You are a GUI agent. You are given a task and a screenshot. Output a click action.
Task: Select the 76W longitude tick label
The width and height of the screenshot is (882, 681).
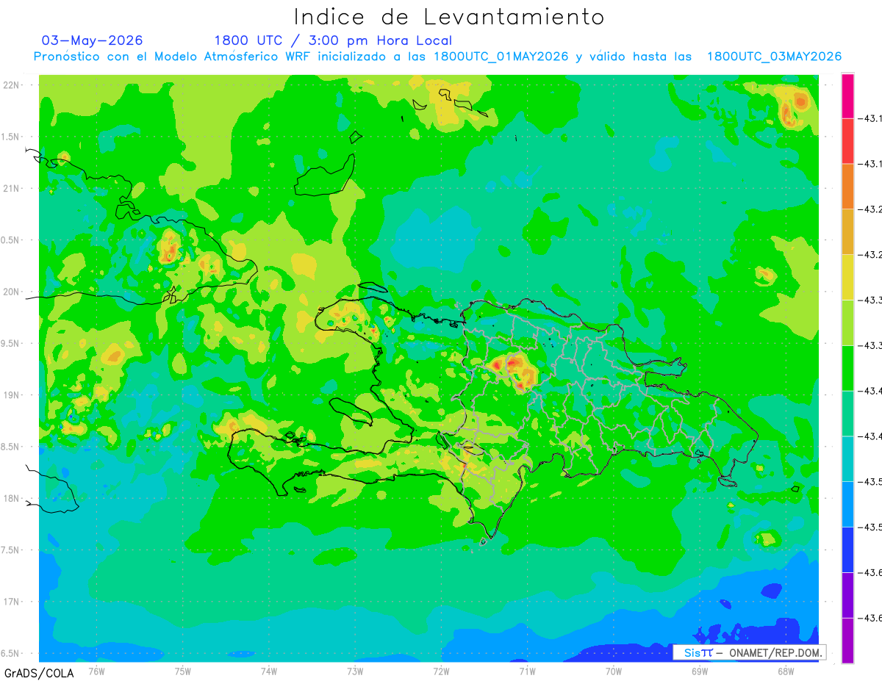96,671
